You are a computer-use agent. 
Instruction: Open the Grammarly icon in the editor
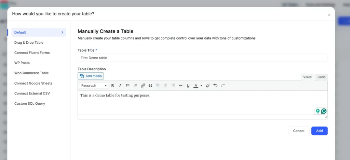pos(324,111)
